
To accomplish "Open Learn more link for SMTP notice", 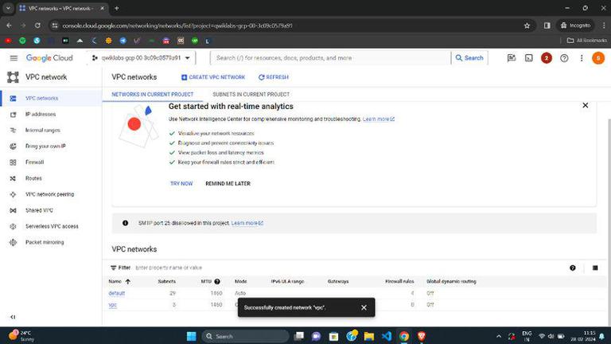I will coord(247,223).
